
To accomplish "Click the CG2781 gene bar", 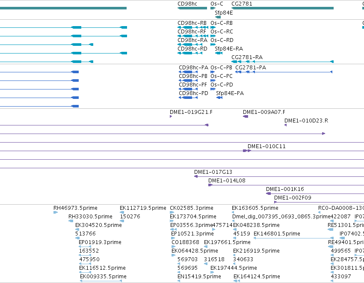I will point(283,8).
